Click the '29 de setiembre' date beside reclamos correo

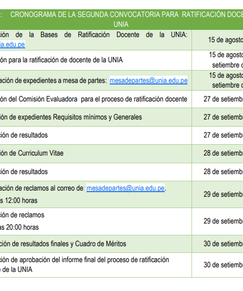point(223,194)
